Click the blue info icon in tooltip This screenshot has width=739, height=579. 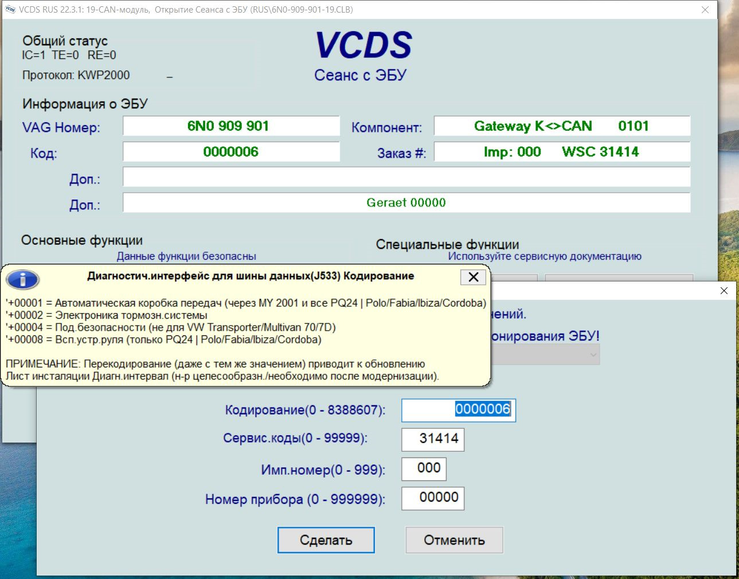[22, 279]
